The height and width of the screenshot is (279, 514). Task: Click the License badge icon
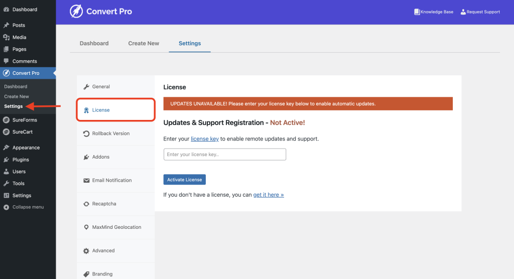[x=86, y=110]
